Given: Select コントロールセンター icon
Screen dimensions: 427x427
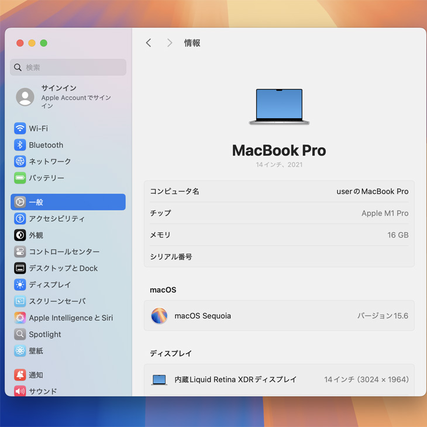Looking at the screenshot, I should click(x=20, y=252).
